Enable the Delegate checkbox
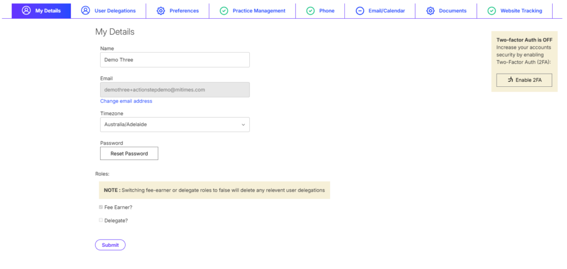This screenshot has height=269, width=567. pyautogui.click(x=101, y=220)
